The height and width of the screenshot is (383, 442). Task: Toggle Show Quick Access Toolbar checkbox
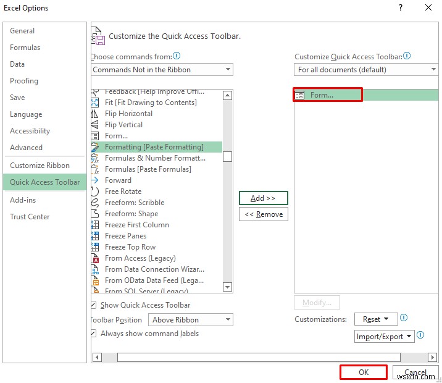[94, 305]
